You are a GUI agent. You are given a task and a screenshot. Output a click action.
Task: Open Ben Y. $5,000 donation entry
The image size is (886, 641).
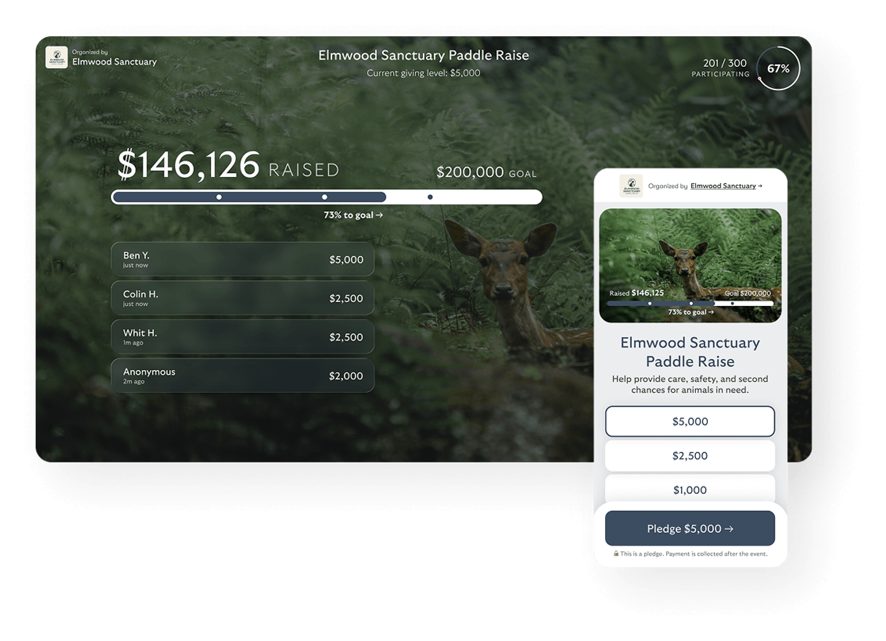242,259
